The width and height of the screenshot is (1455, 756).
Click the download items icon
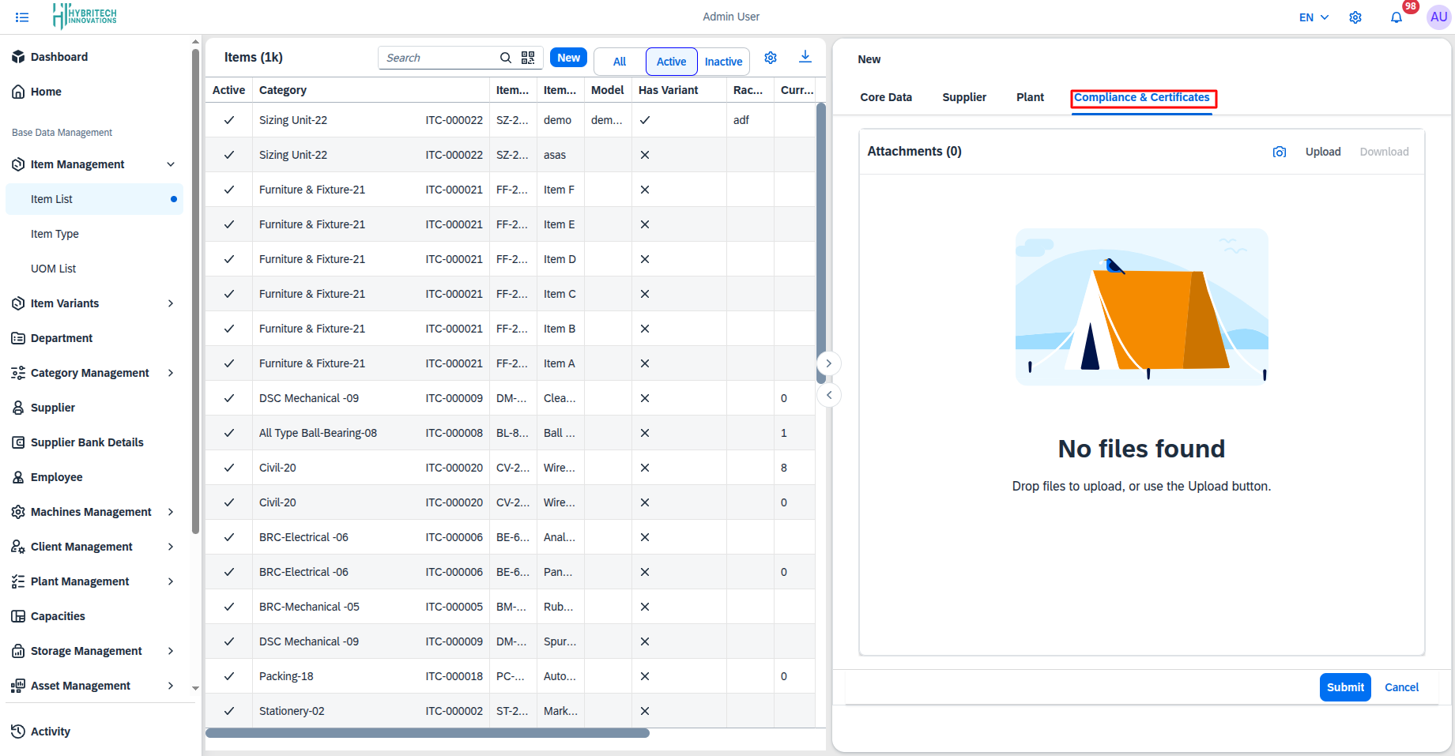point(805,57)
